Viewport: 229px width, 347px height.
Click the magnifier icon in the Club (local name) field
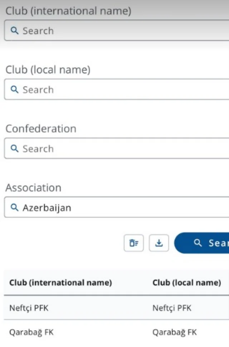(15, 90)
